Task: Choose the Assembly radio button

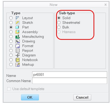Action: 11,32
